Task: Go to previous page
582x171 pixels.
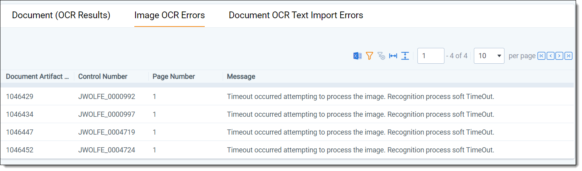Action: point(551,56)
